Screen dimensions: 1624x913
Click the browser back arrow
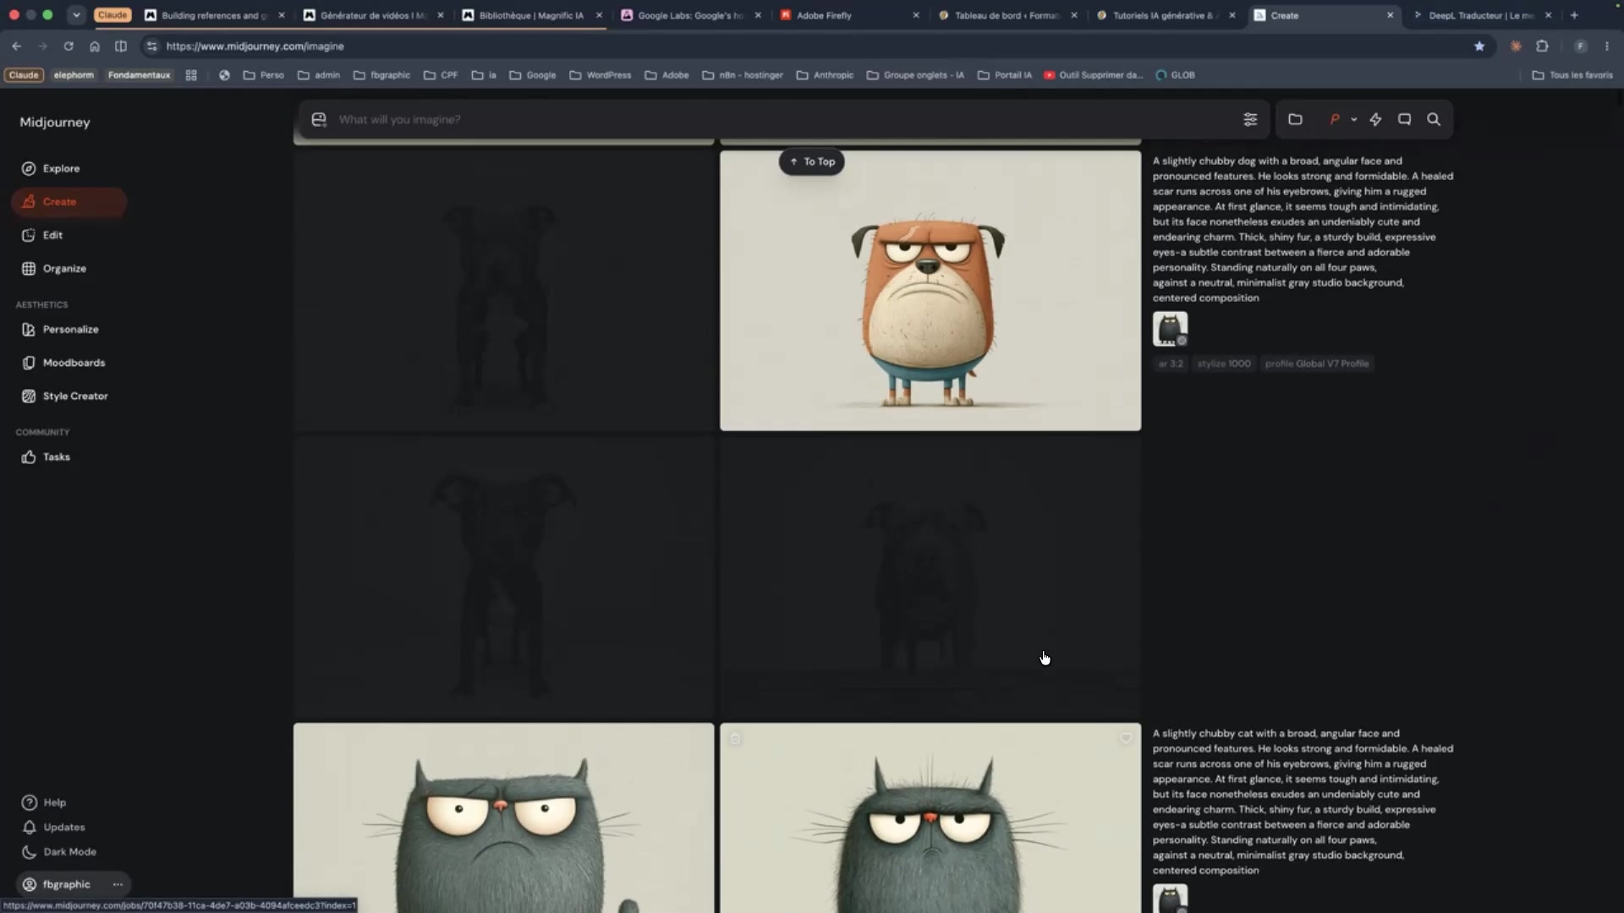click(17, 46)
